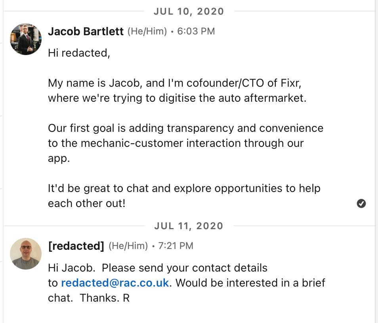Open the [redacted] sender name

(x=76, y=246)
